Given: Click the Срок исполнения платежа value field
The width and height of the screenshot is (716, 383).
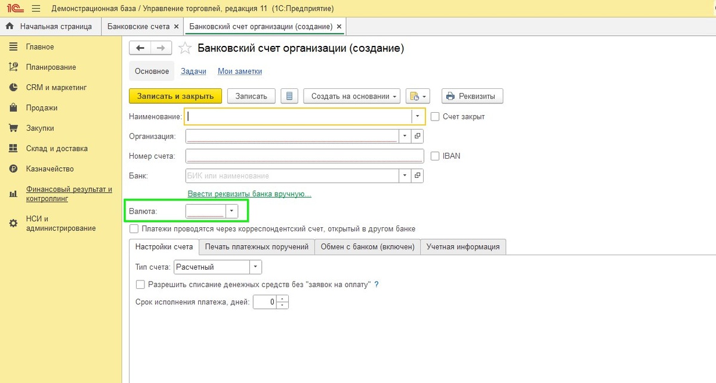Looking at the screenshot, I should click(265, 302).
